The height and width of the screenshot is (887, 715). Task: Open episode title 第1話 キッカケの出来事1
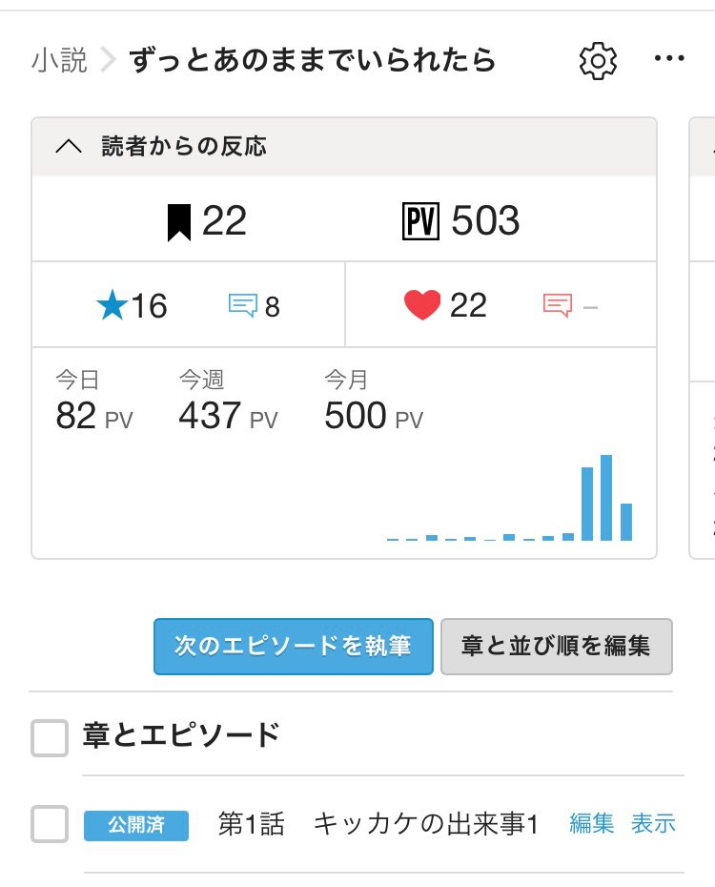[x=378, y=824]
